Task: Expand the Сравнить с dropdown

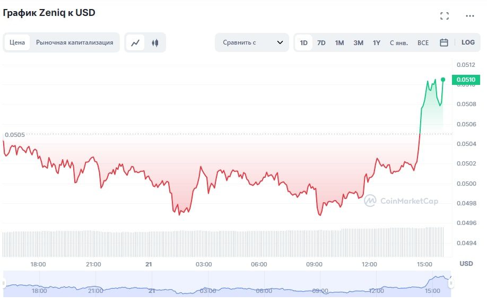Action: [x=251, y=42]
